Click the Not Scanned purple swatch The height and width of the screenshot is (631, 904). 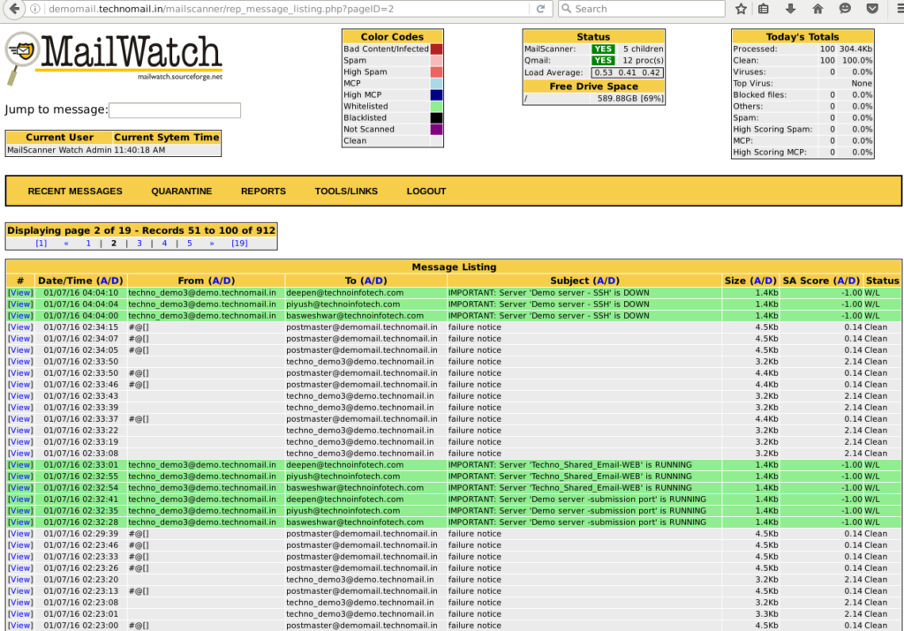pyautogui.click(x=436, y=130)
